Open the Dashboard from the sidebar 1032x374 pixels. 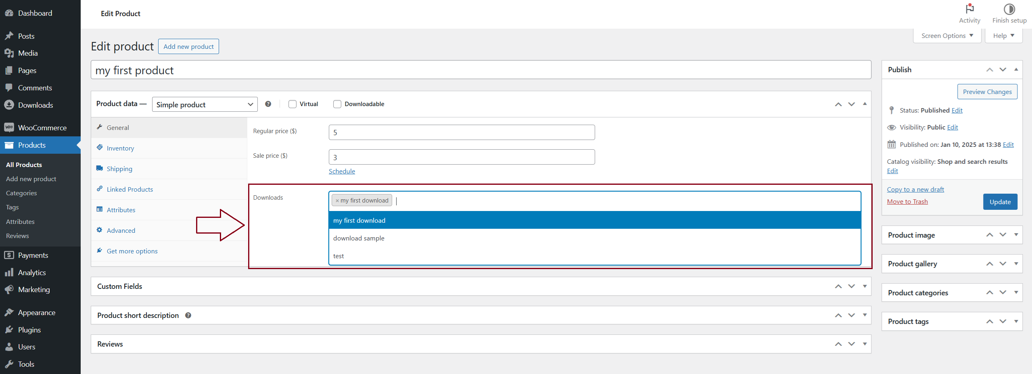[10, 13]
